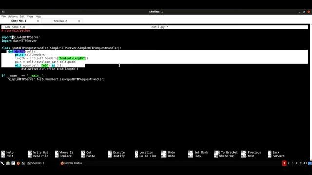Click the def do_PUT(self) line
Viewport: 312px width, 175px height.
click(x=22, y=52)
